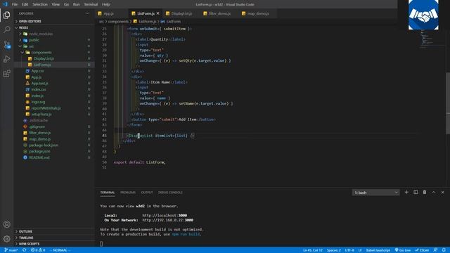Viewport: 450px width, 253px height.
Task: Collapse the components folder
Action: [41, 53]
